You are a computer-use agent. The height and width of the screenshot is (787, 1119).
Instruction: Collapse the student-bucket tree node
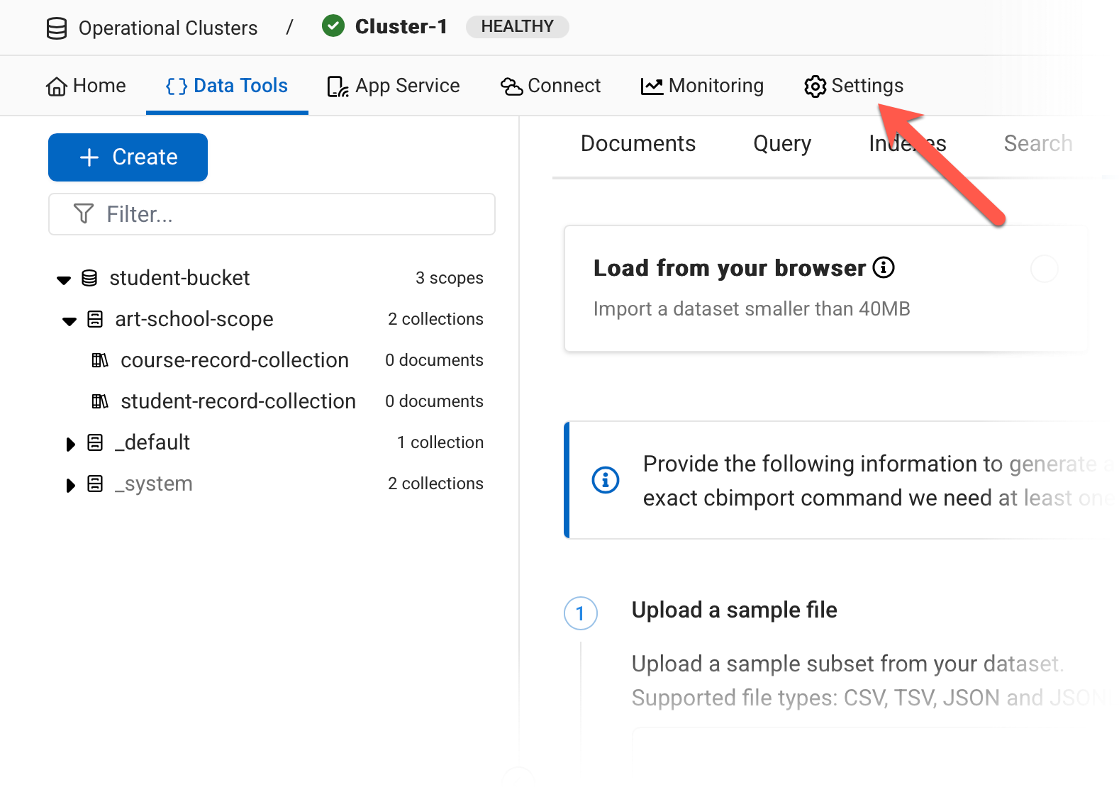tap(64, 279)
